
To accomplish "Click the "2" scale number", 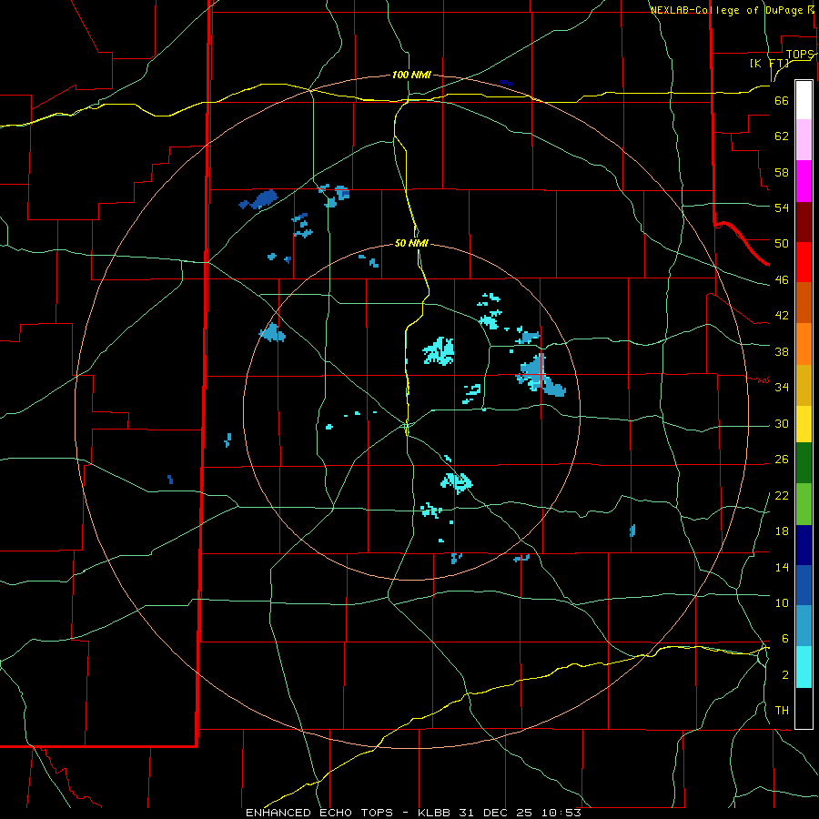I will (x=784, y=675).
